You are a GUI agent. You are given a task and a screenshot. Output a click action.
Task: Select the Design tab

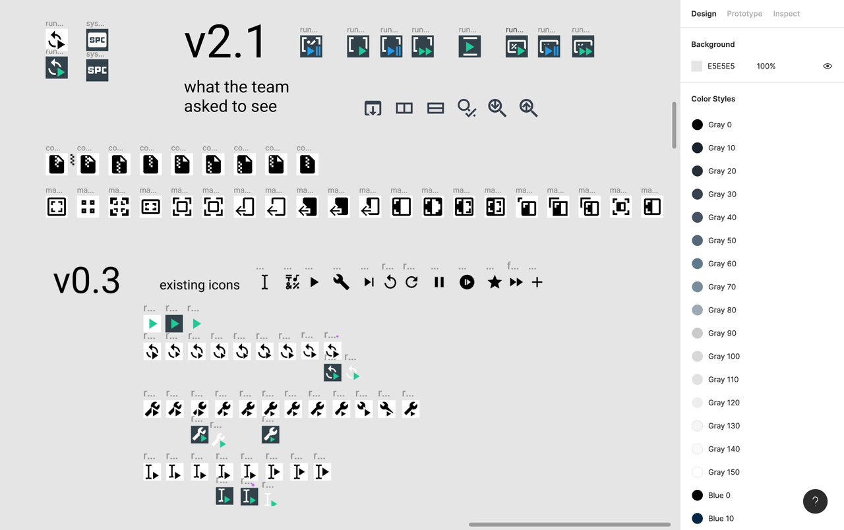click(704, 14)
